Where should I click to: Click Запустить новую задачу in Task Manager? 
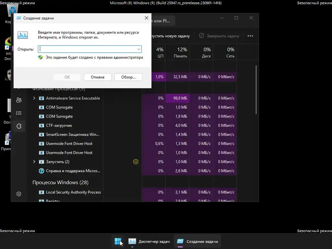click(x=171, y=36)
